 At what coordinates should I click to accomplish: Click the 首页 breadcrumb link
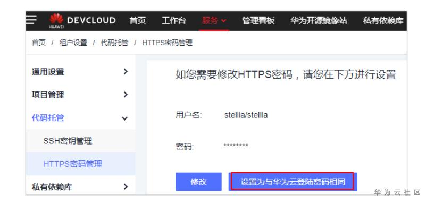39,42
